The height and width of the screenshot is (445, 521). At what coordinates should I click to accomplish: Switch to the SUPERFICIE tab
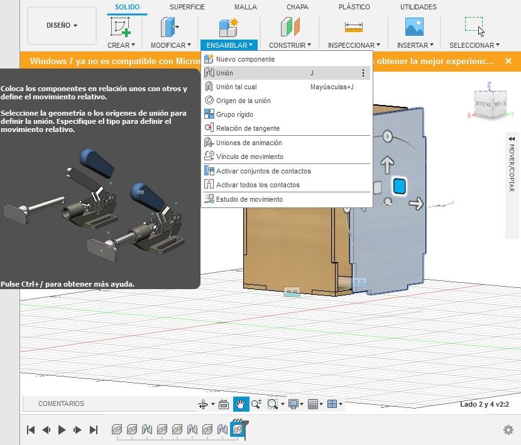[x=187, y=7]
